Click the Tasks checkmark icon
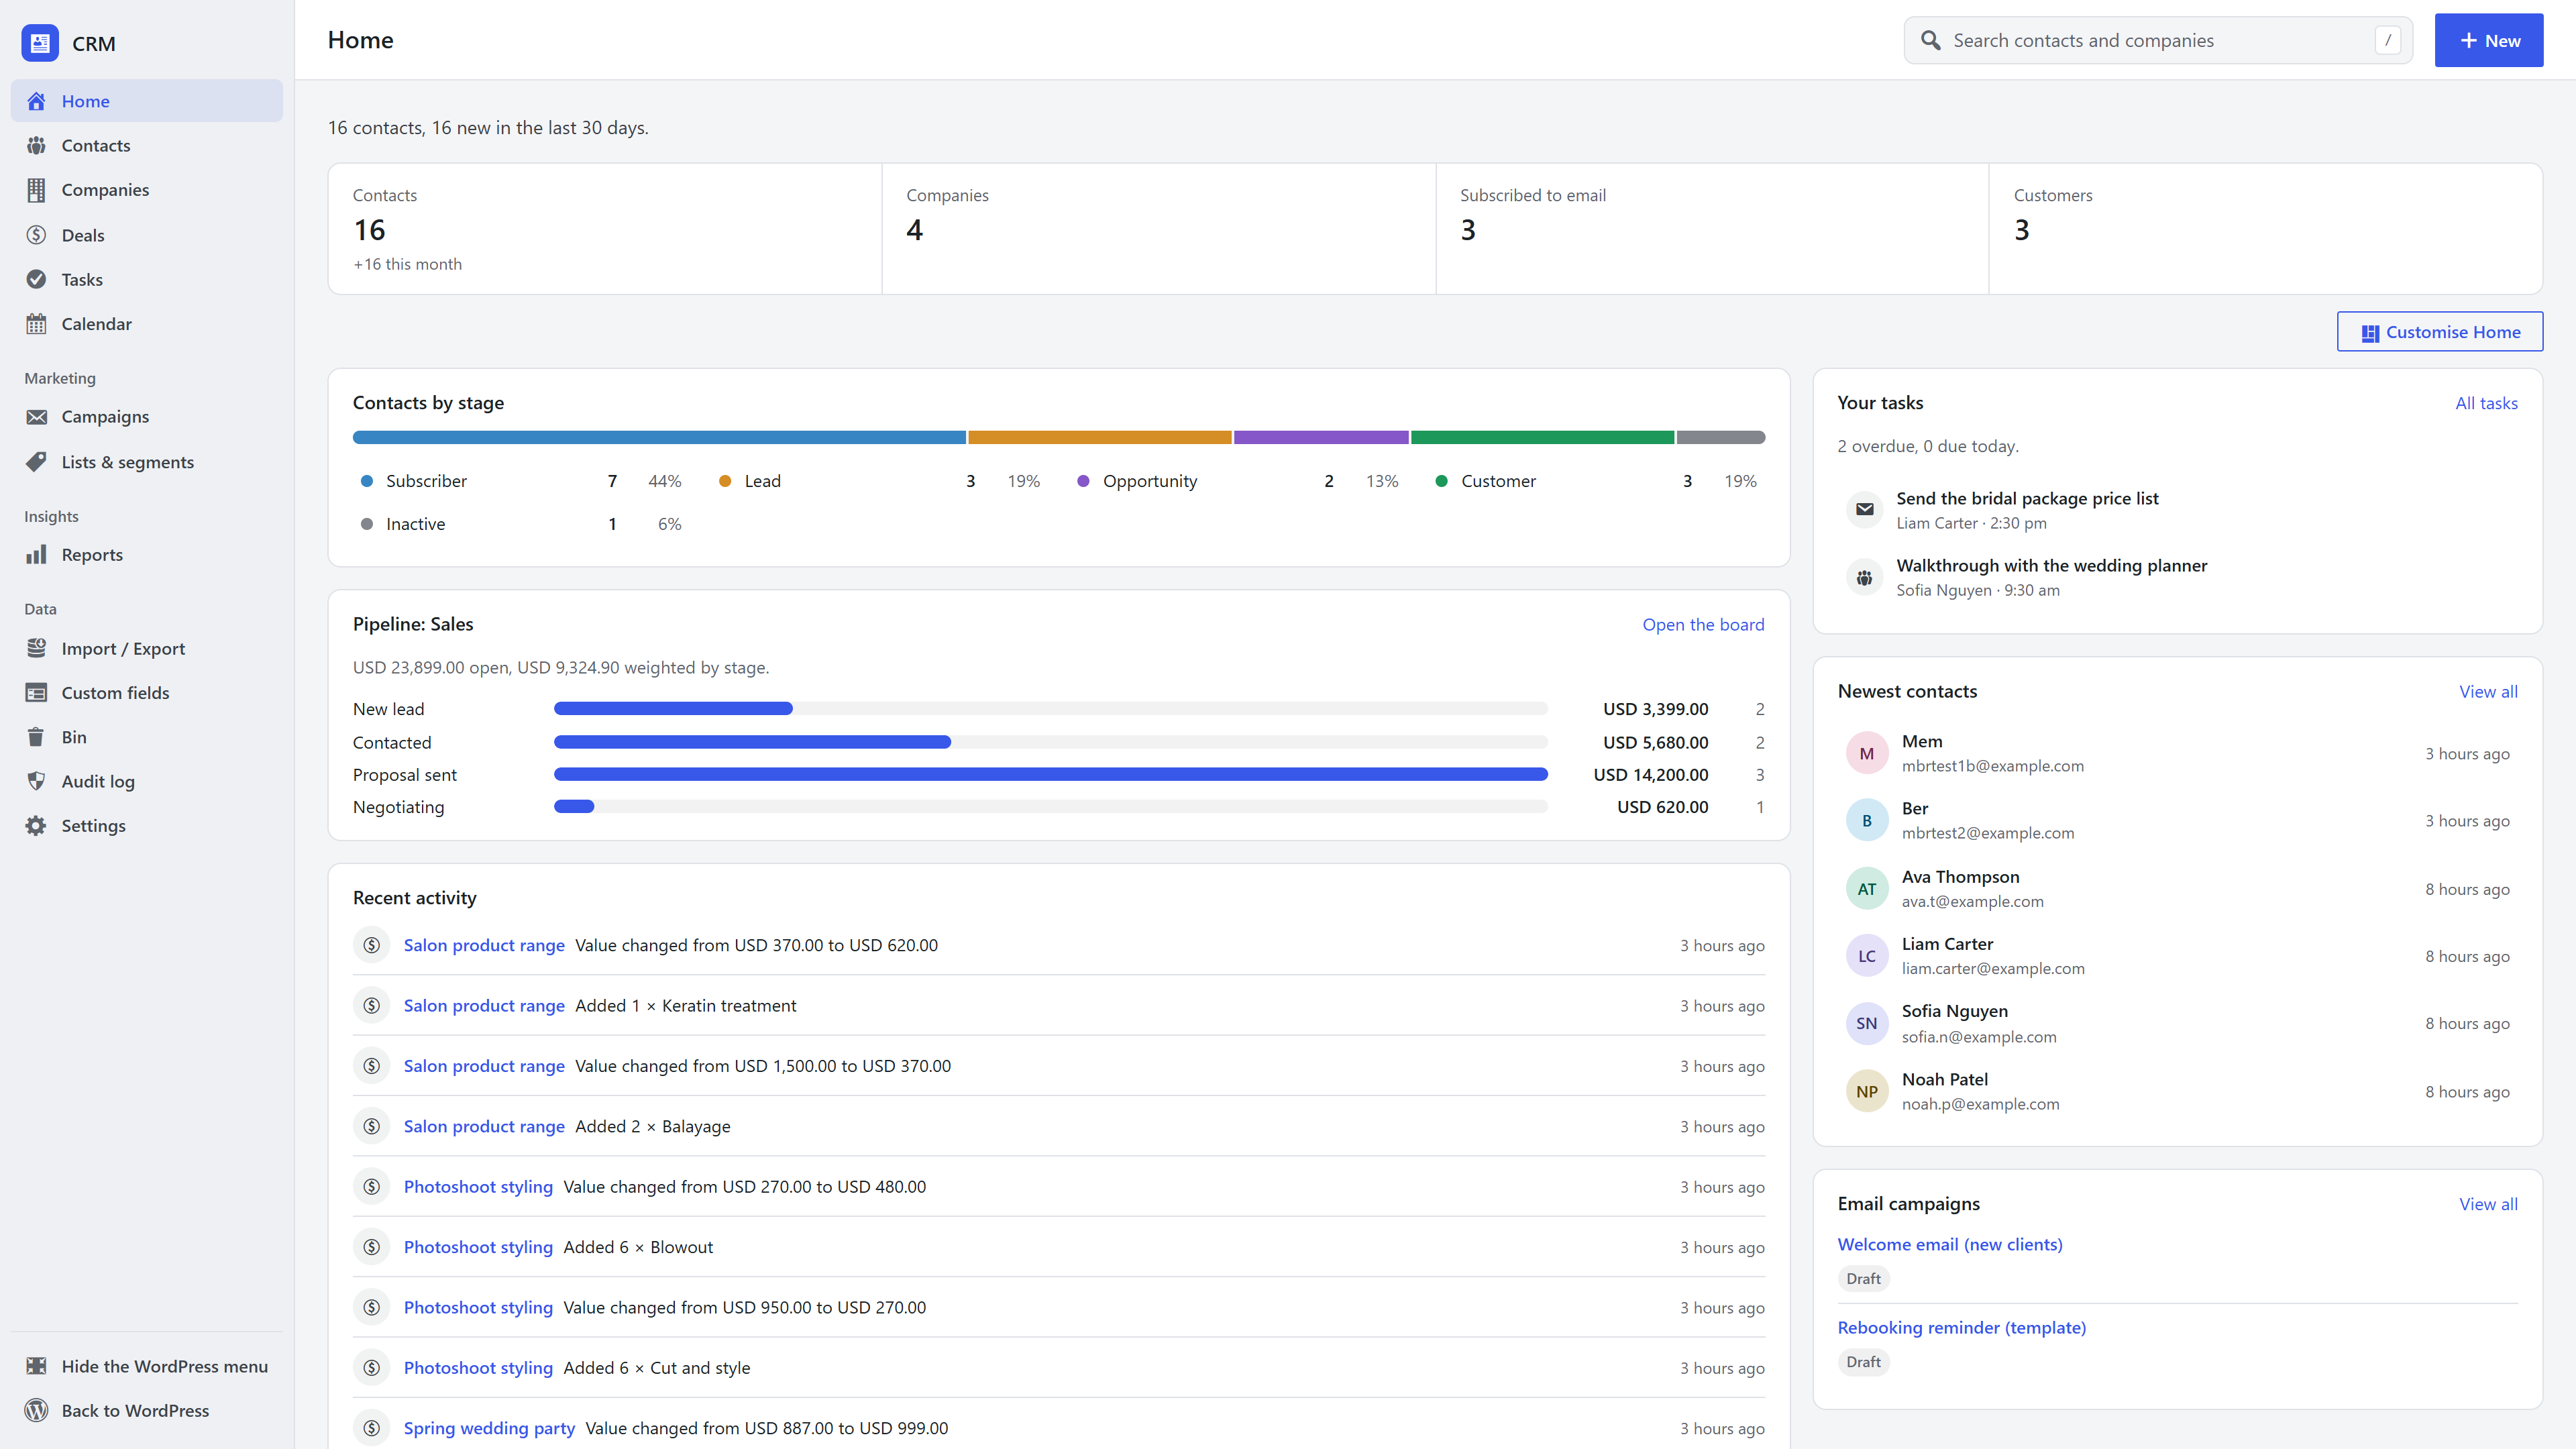2576x1449 pixels. coord(37,279)
